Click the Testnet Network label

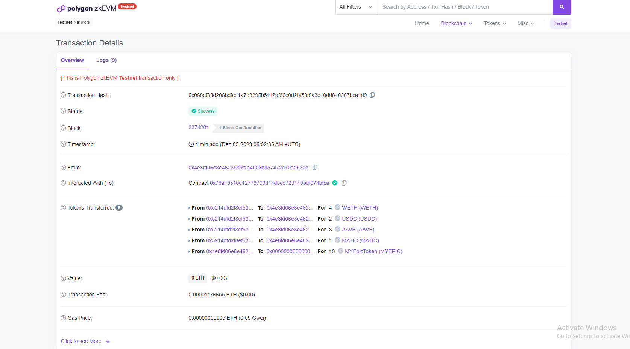click(x=74, y=22)
